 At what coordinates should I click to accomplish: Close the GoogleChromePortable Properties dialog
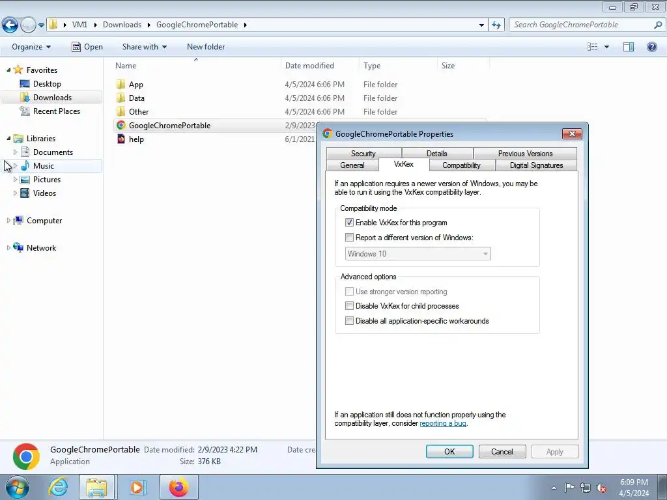click(572, 134)
